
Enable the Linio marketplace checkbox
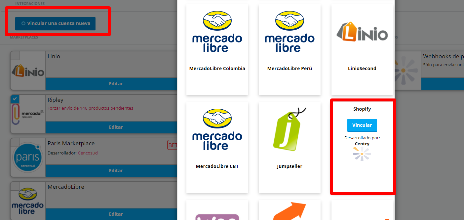(15, 56)
